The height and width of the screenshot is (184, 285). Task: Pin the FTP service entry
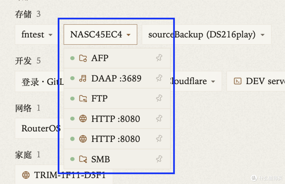click(159, 98)
